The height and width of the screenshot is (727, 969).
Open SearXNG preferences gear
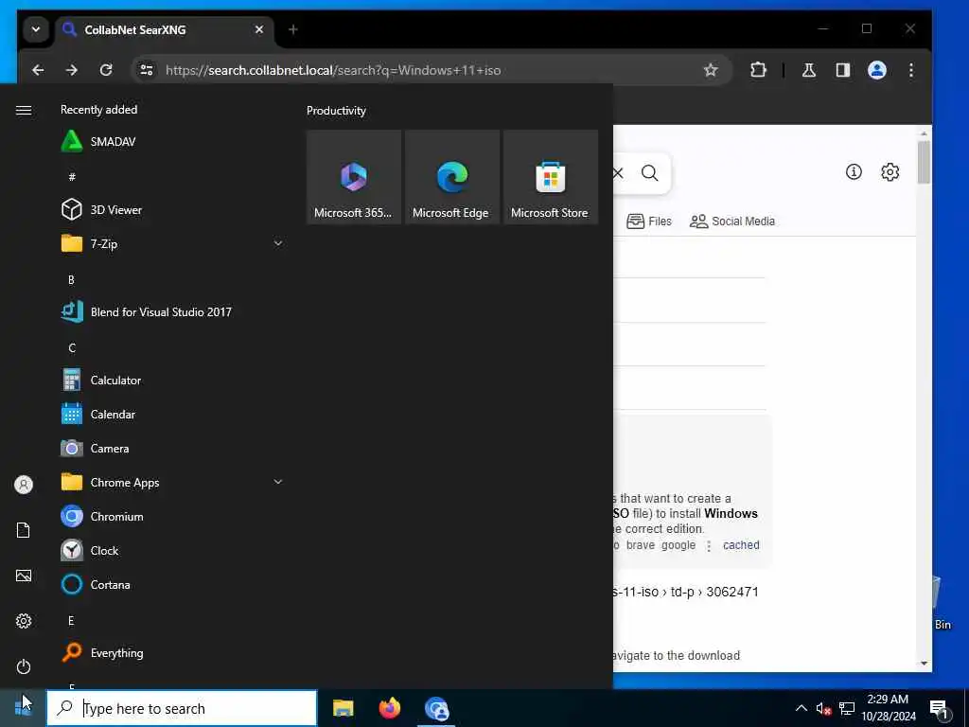[890, 172]
